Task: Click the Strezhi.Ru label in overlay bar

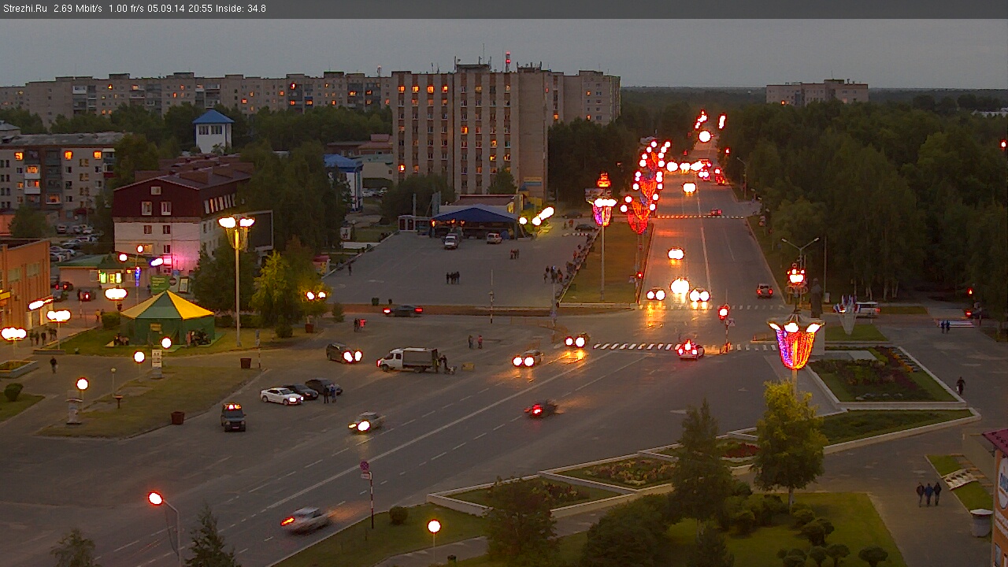Action: [x=25, y=9]
